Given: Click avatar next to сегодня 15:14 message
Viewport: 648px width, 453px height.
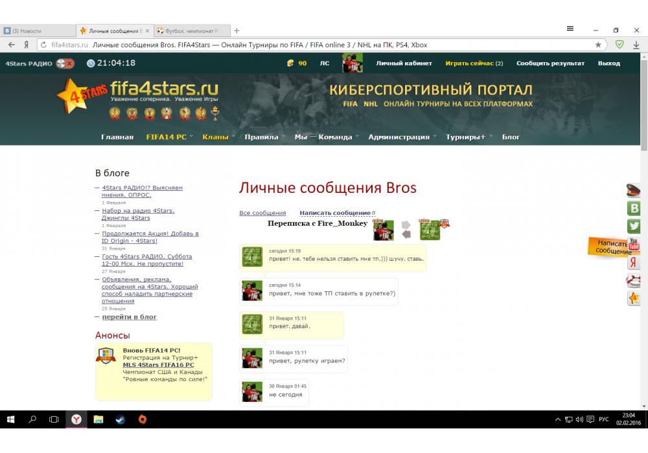Looking at the screenshot, I should 252,291.
